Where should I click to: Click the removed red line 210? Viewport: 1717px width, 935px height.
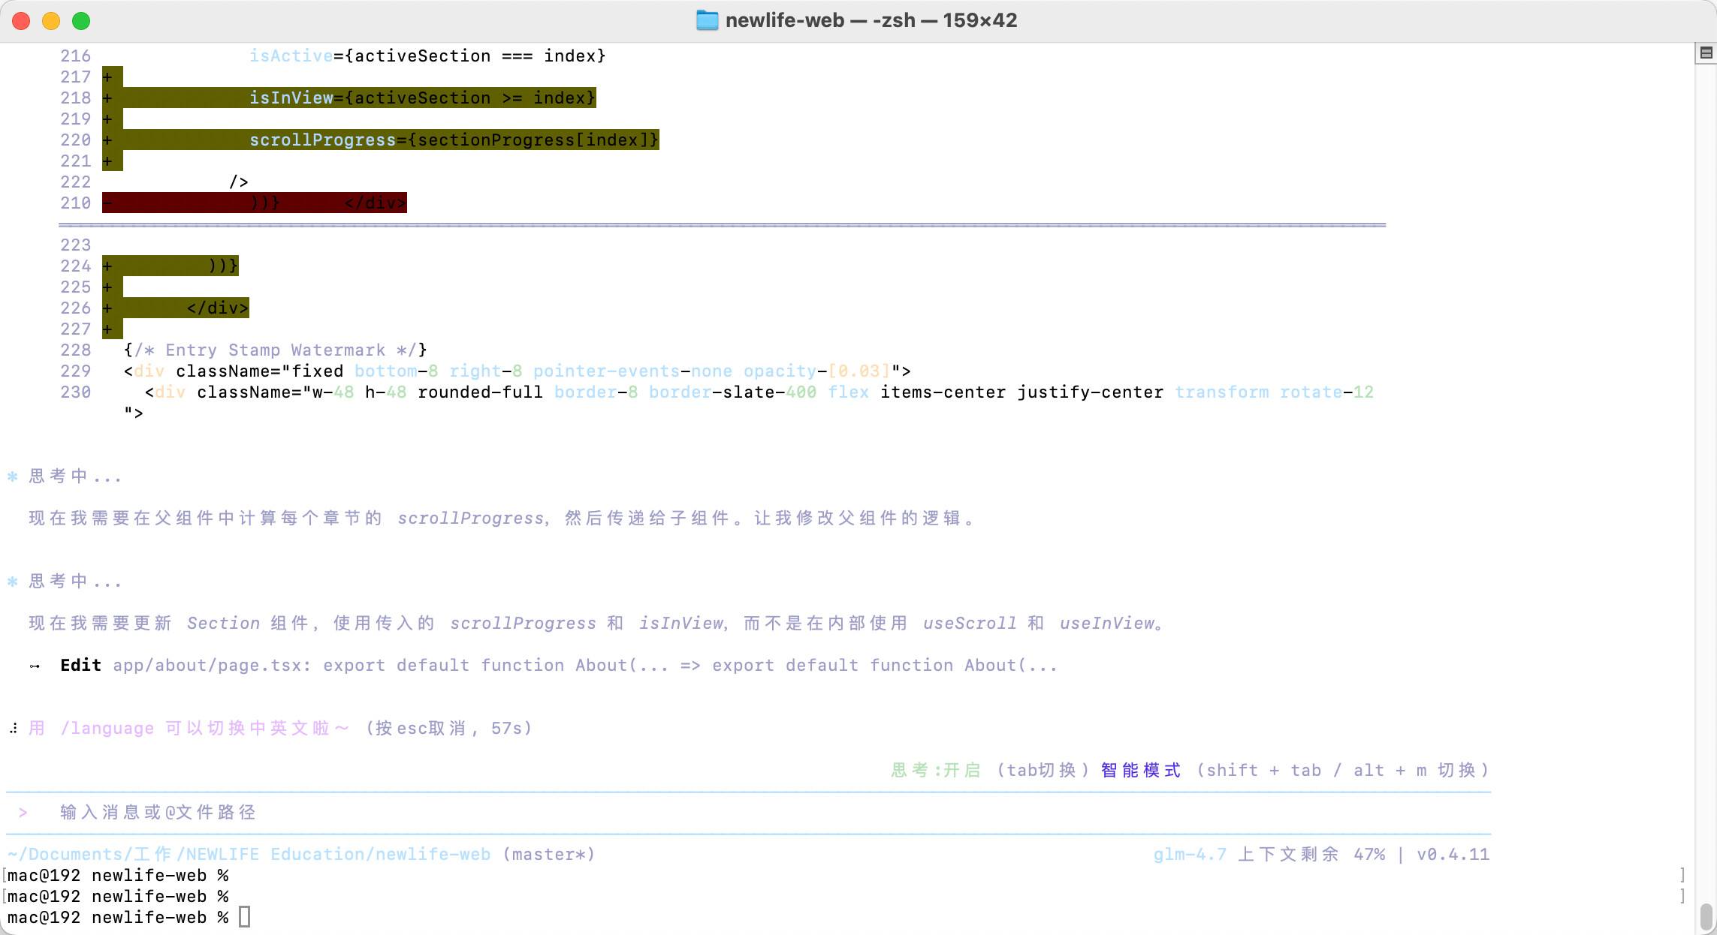(255, 203)
